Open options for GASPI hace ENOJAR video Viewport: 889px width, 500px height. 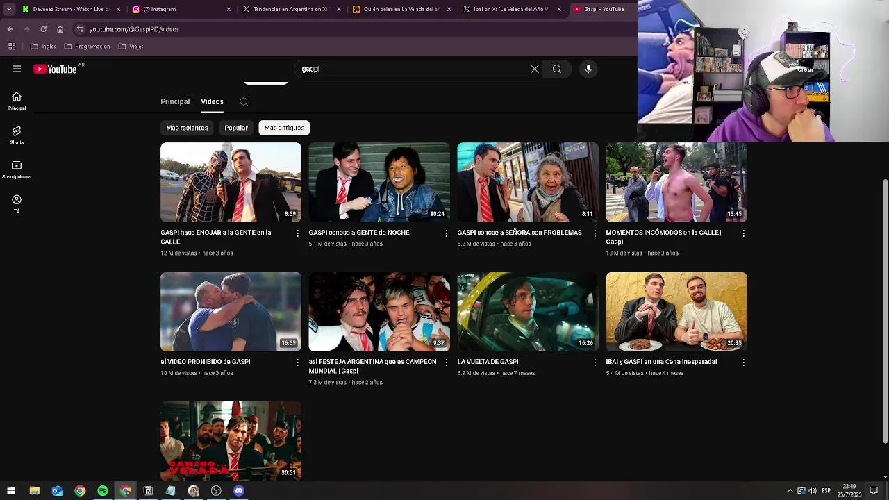(298, 233)
